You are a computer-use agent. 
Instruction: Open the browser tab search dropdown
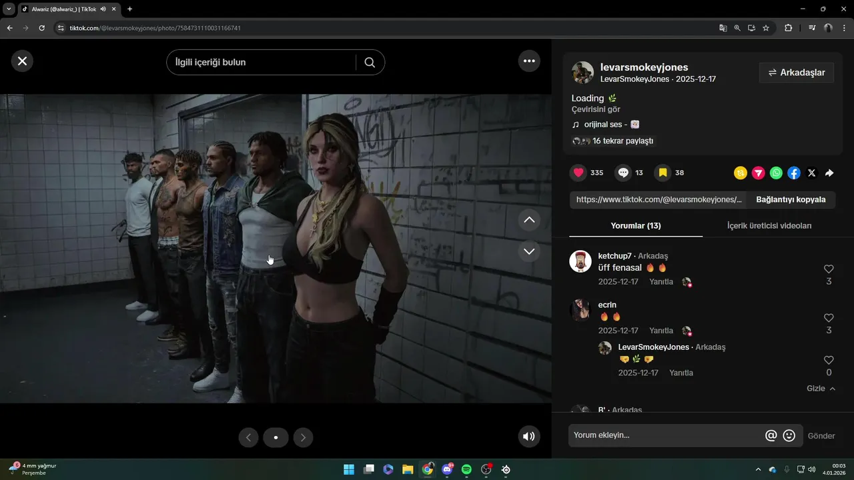[x=9, y=9]
